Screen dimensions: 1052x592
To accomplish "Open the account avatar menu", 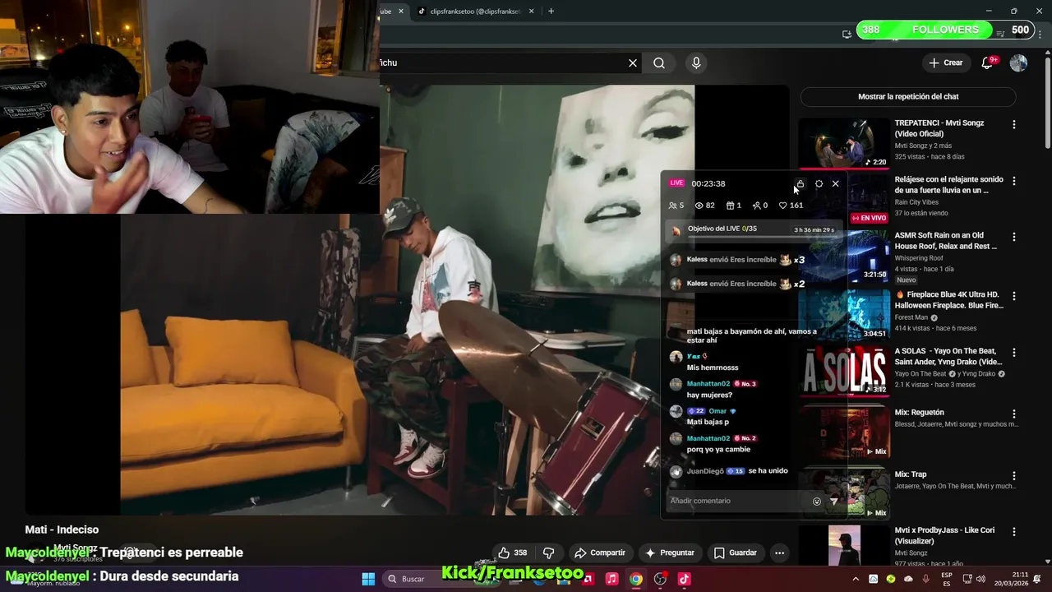I will pos(1018,62).
